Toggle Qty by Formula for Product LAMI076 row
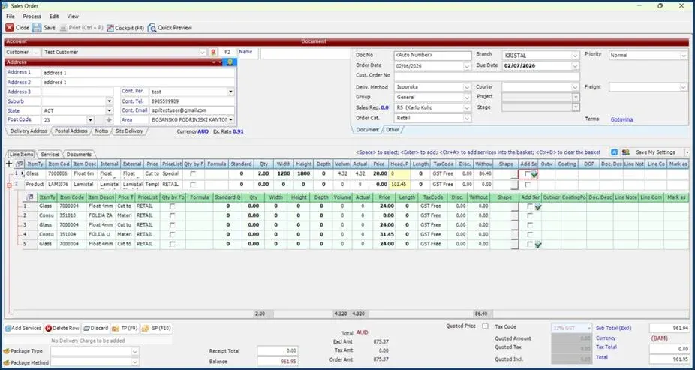The height and width of the screenshot is (370, 695). [192, 185]
